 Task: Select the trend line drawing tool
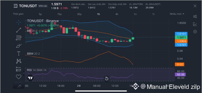(x=19, y=30)
